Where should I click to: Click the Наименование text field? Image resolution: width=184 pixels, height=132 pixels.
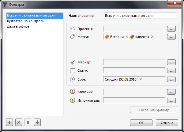(140, 15)
